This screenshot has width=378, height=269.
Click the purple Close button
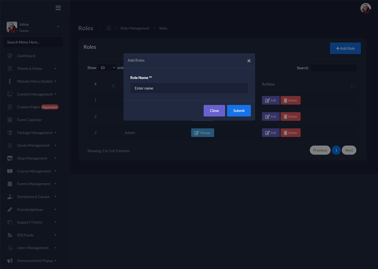pyautogui.click(x=214, y=111)
